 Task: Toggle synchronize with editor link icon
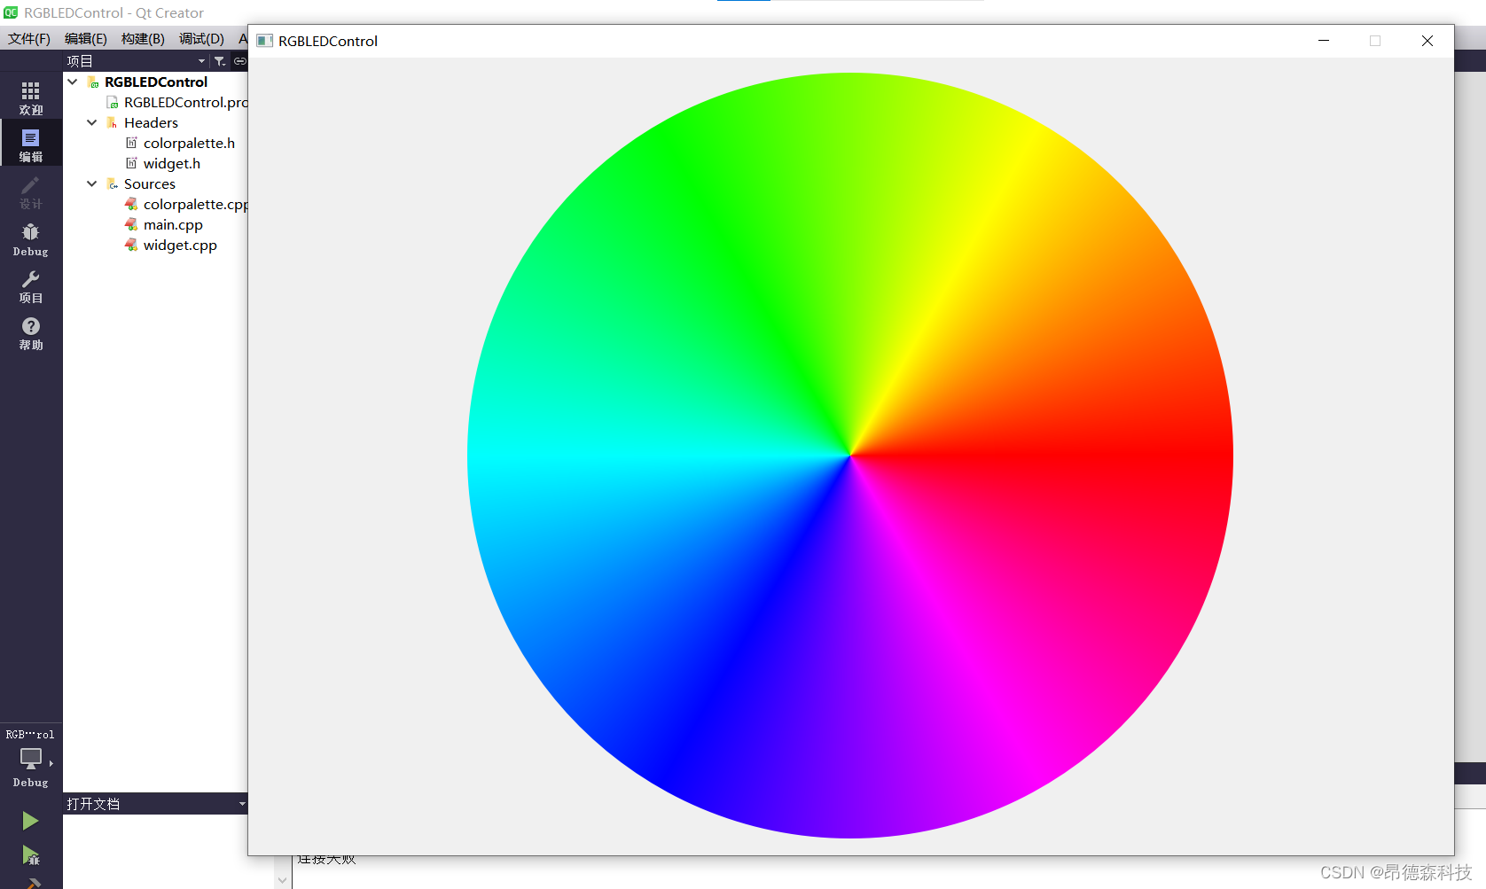[x=239, y=61]
